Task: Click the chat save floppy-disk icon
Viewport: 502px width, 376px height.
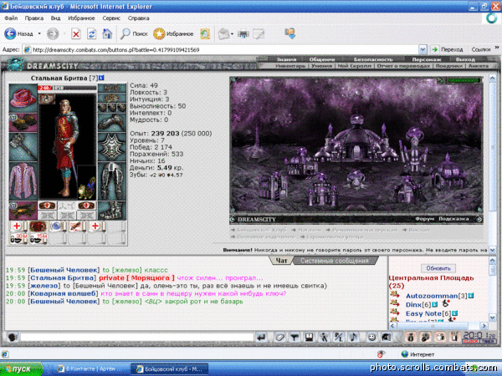Action: [310, 338]
